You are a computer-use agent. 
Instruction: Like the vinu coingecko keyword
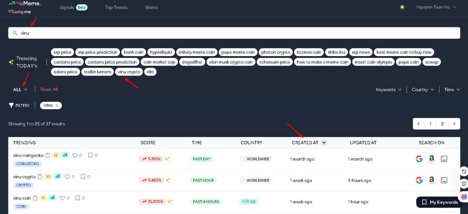(x=75, y=155)
